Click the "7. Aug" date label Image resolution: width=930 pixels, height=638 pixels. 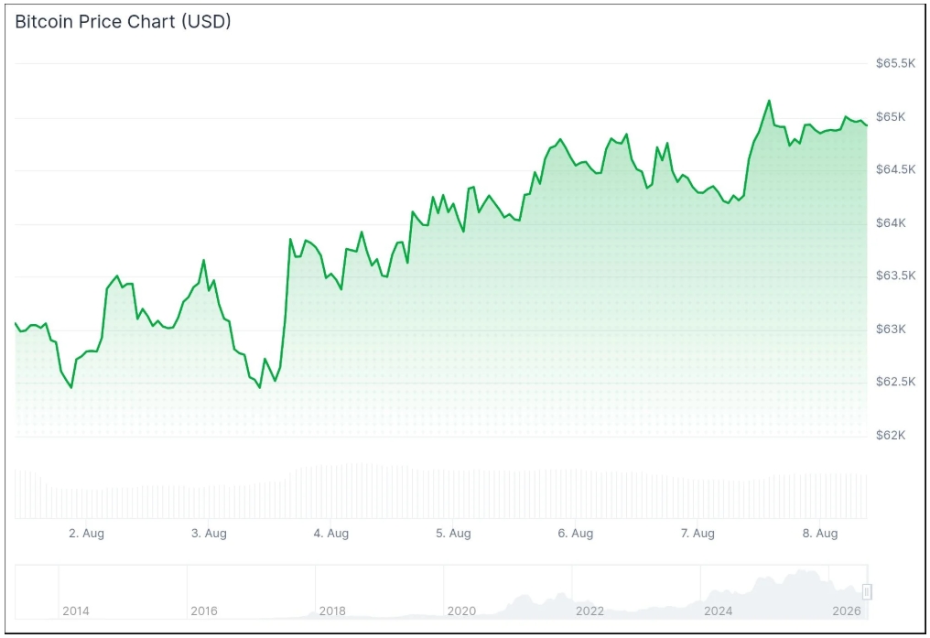[697, 533]
